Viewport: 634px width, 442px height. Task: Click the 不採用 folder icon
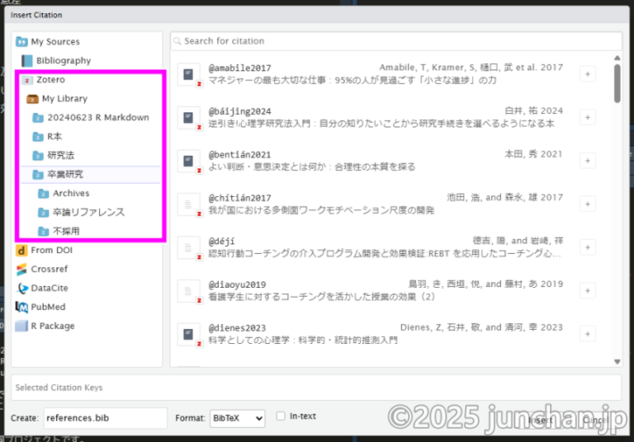(43, 232)
